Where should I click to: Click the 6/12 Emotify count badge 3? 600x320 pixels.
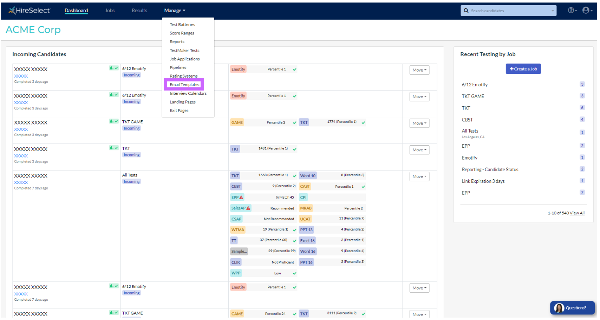pos(582,84)
